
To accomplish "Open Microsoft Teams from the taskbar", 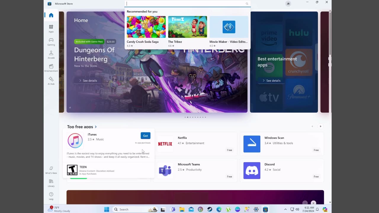I will pyautogui.click(x=173, y=209).
